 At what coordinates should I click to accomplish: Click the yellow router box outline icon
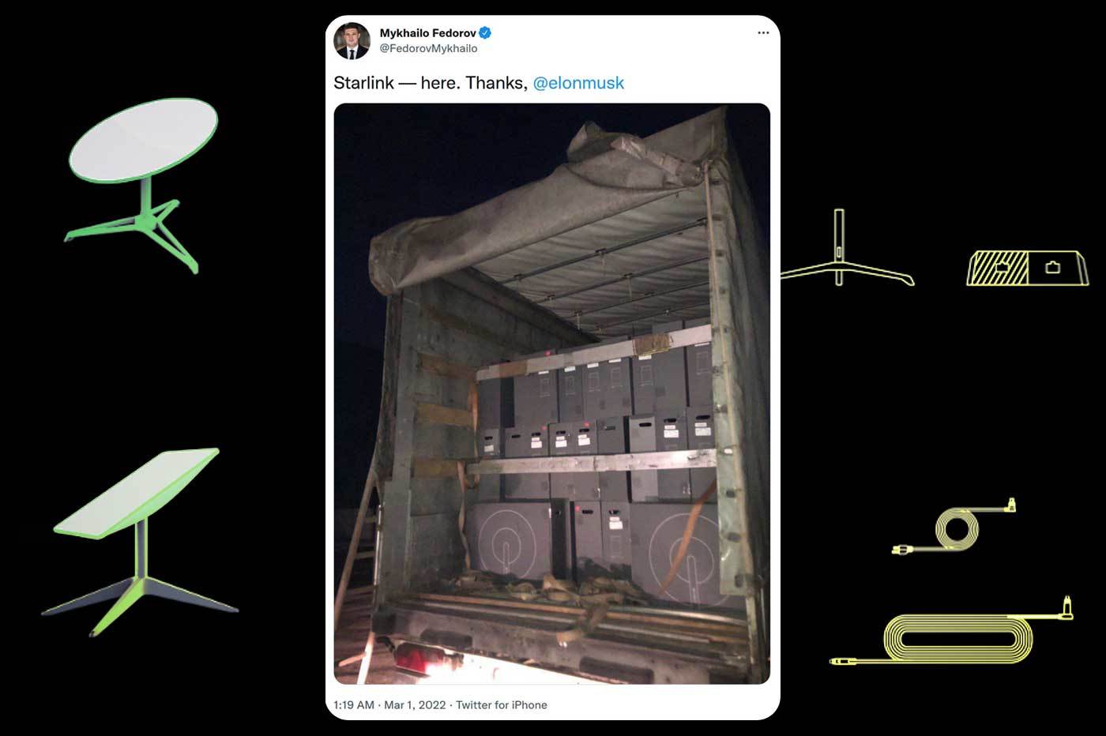(x=1028, y=268)
